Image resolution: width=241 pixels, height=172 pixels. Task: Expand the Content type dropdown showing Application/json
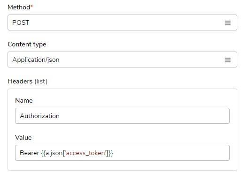[x=122, y=60]
